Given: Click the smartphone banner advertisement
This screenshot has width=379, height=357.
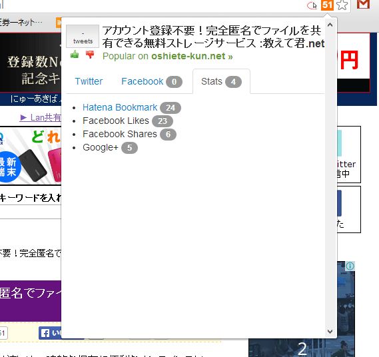Looking at the screenshot, I should pyautogui.click(x=31, y=155).
